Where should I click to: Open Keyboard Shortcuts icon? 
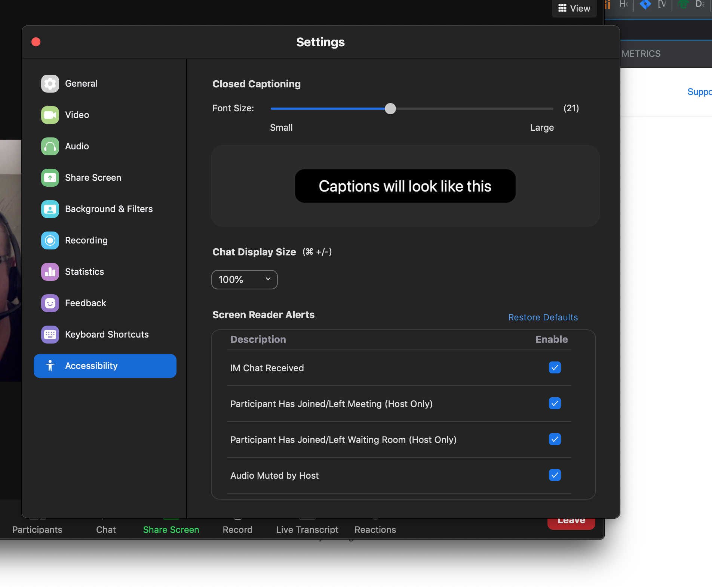50,335
